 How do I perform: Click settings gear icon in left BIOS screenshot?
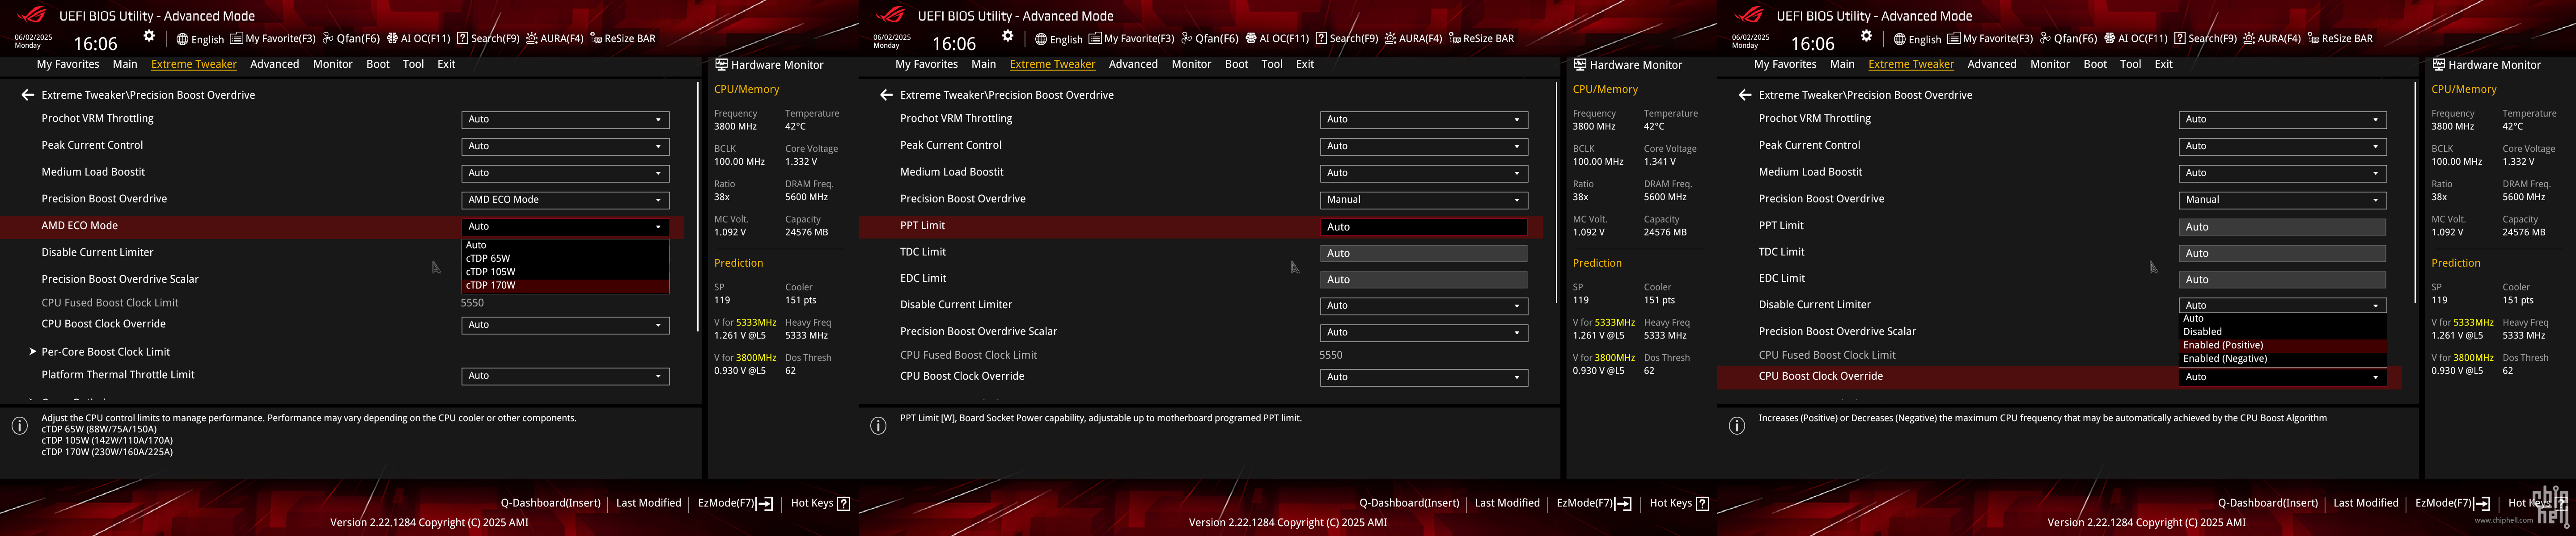(149, 36)
